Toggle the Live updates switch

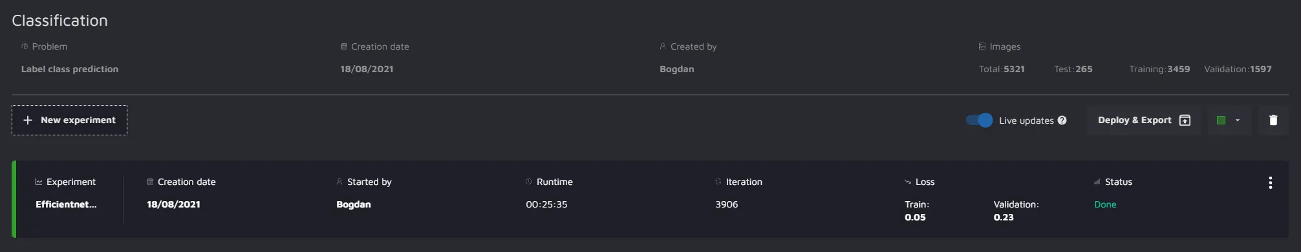[x=979, y=120]
